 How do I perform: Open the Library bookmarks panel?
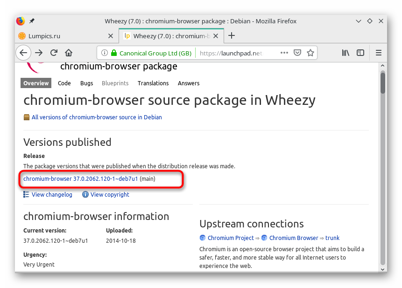click(346, 53)
